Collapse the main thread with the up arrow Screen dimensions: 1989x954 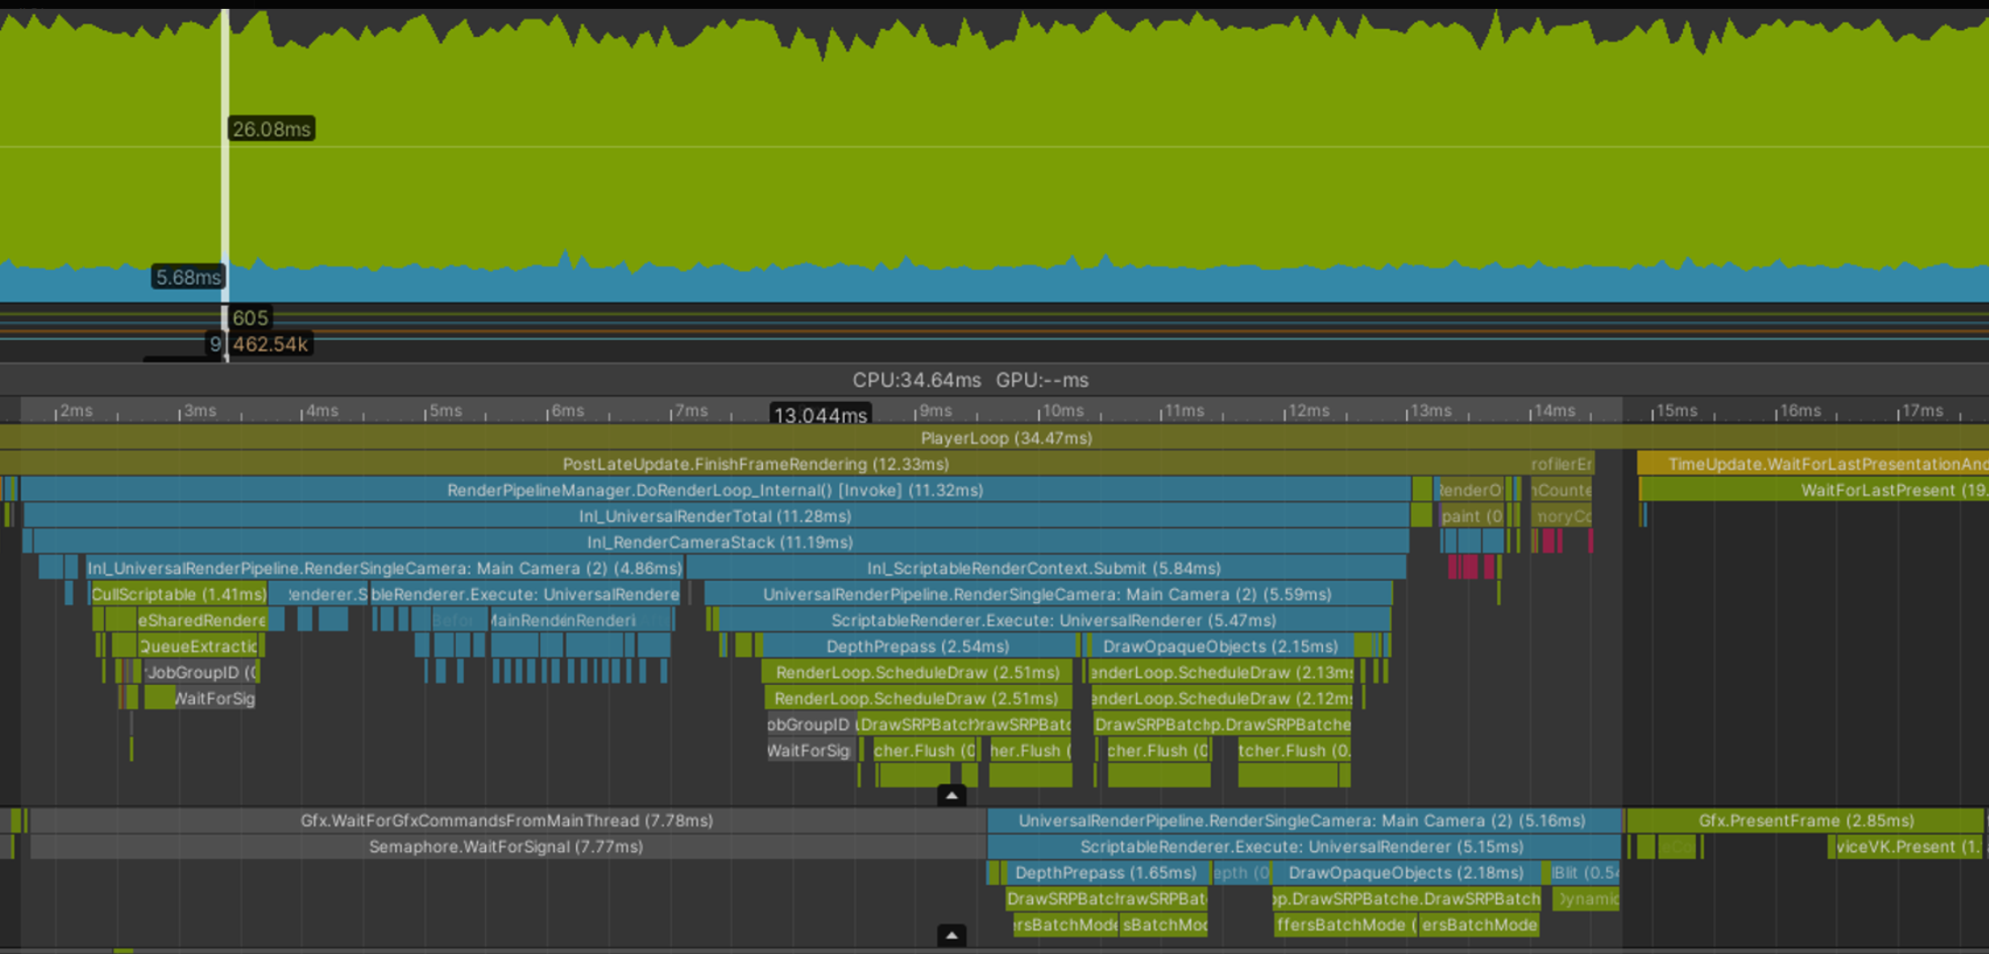tap(951, 795)
